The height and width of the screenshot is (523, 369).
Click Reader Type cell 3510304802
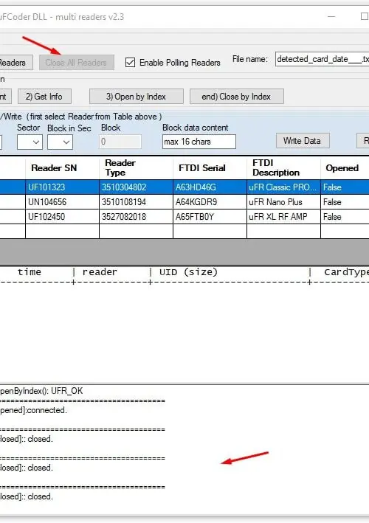136,187
